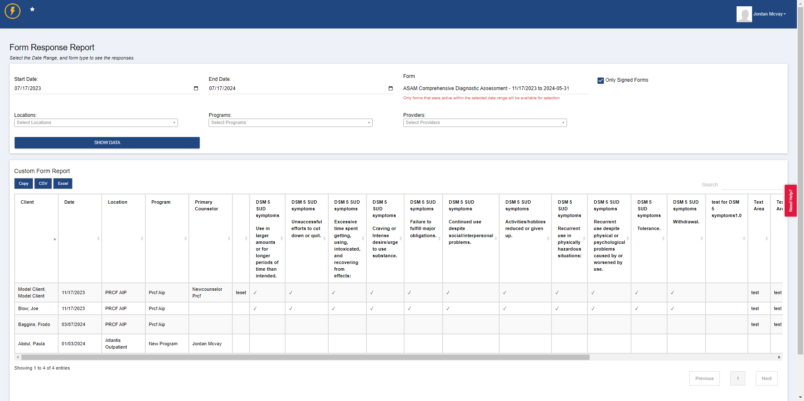The height and width of the screenshot is (401, 804).
Task: Export table with Excel button
Action: [63, 184]
